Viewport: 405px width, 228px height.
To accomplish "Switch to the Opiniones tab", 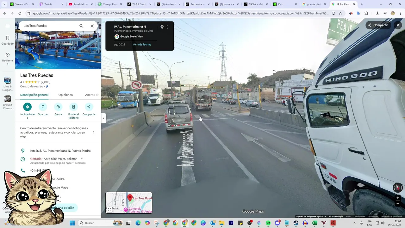I will pos(65,95).
